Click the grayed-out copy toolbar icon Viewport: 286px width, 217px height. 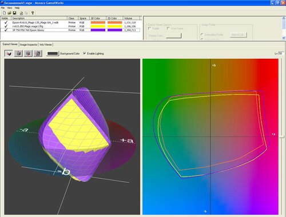click(x=26, y=13)
